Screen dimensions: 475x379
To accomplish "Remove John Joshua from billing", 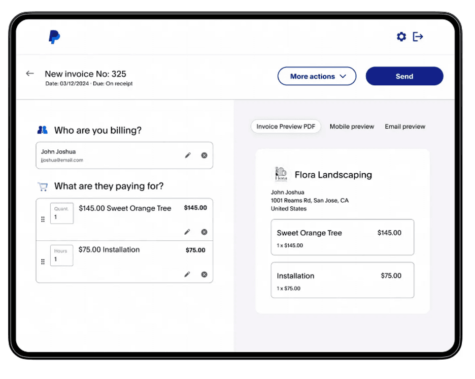I will point(204,155).
